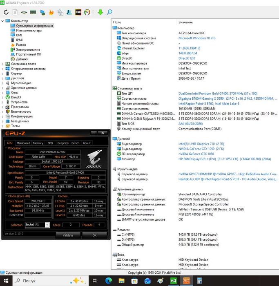Switch to AIDA64 taskbar button
Viewport: 279px width, 286px height.
point(174,281)
